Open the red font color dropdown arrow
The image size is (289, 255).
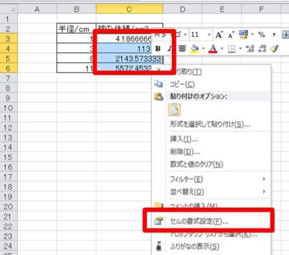[x=222, y=49]
